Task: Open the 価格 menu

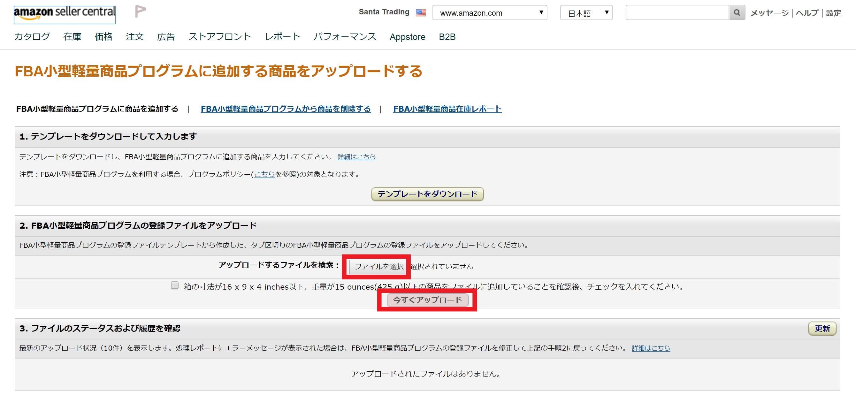Action: tap(104, 36)
